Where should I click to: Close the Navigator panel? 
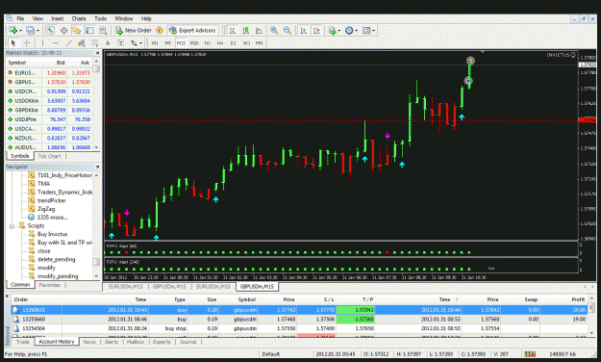click(97, 167)
